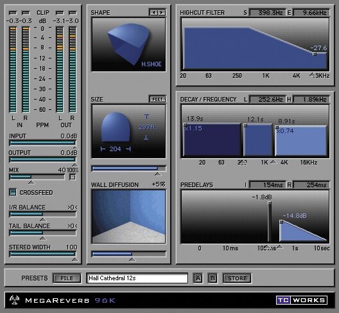Toggle size units FEET button
The height and width of the screenshot is (313, 339).
(x=157, y=100)
